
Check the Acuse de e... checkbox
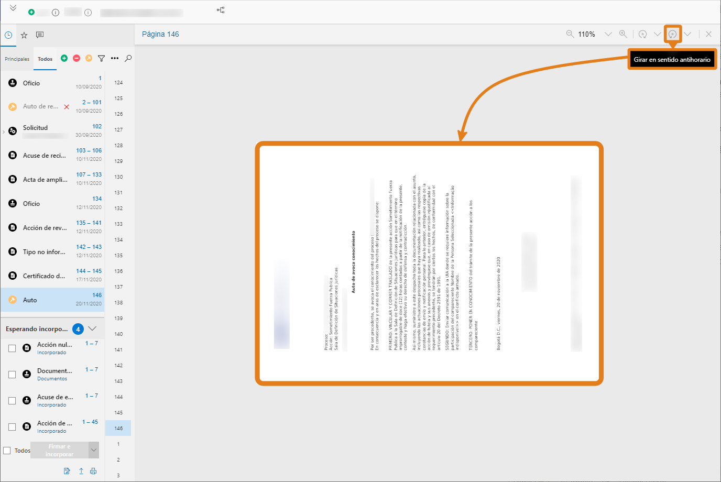tap(12, 401)
